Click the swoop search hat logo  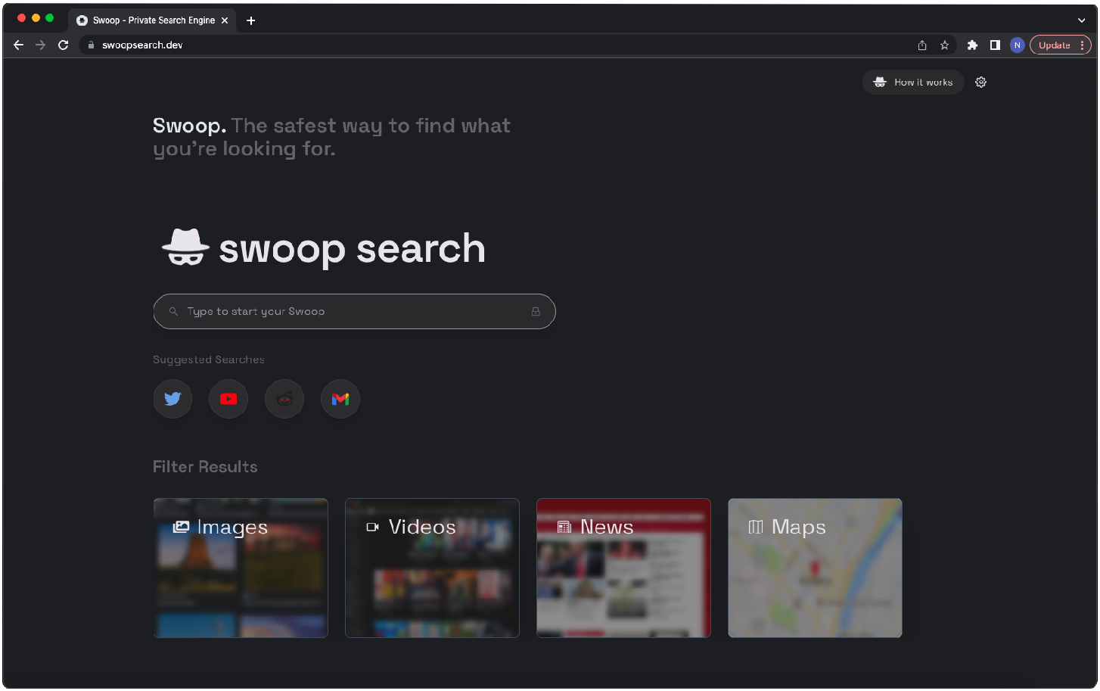185,247
